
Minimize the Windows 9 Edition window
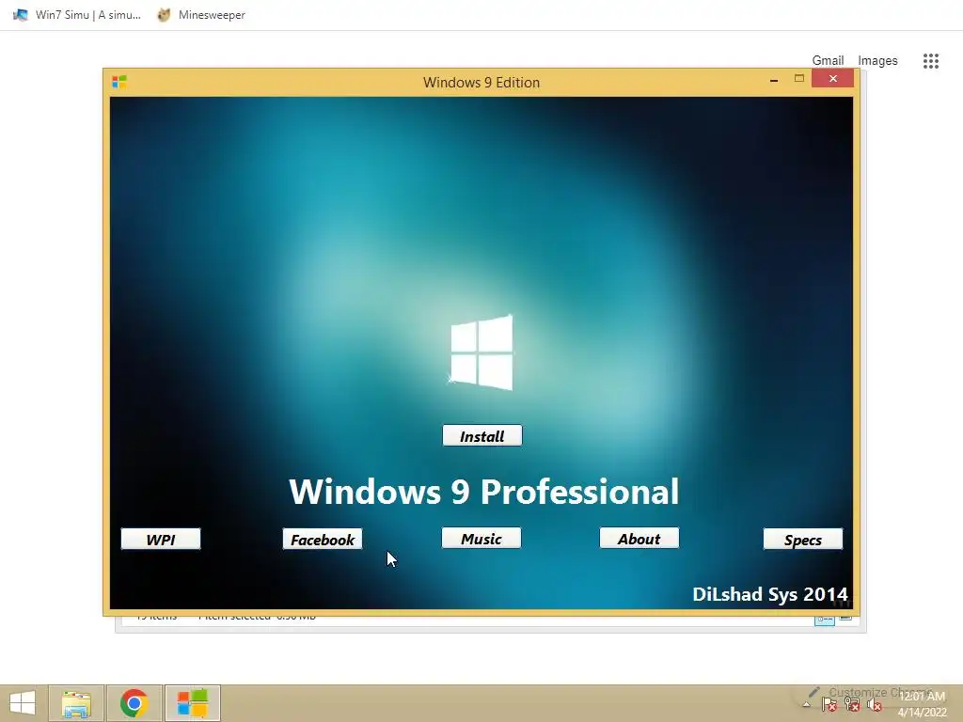click(x=774, y=79)
